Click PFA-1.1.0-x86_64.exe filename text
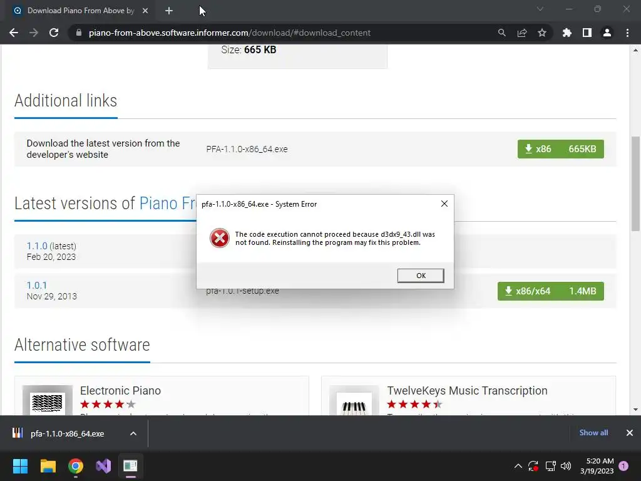Image resolution: width=641 pixels, height=481 pixels. [247, 149]
